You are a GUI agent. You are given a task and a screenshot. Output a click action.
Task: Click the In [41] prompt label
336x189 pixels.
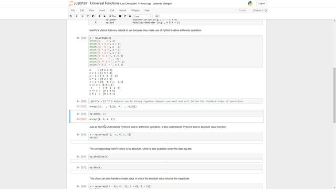click(x=82, y=114)
